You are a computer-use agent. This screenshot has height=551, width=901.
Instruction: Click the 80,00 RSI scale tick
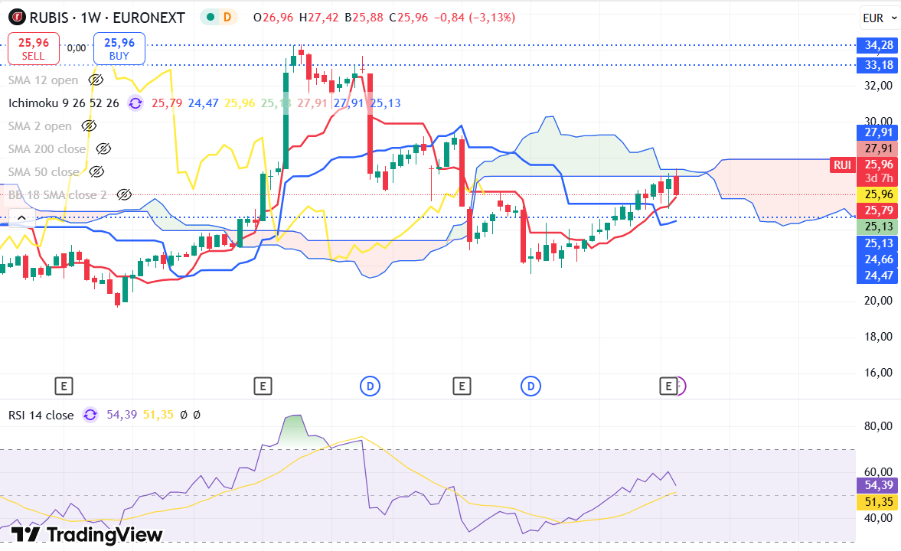[x=879, y=426]
